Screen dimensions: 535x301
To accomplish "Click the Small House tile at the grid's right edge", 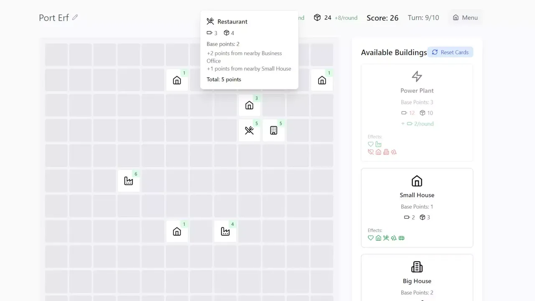I will coord(322,80).
